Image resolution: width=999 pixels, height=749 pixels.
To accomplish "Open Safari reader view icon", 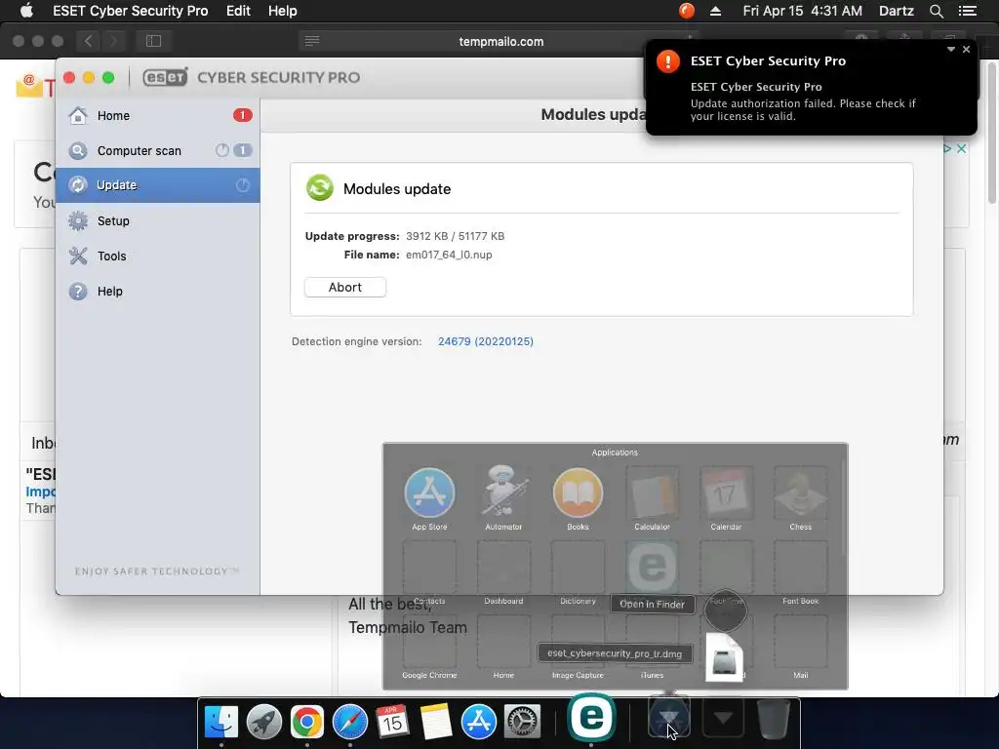I will (x=311, y=41).
